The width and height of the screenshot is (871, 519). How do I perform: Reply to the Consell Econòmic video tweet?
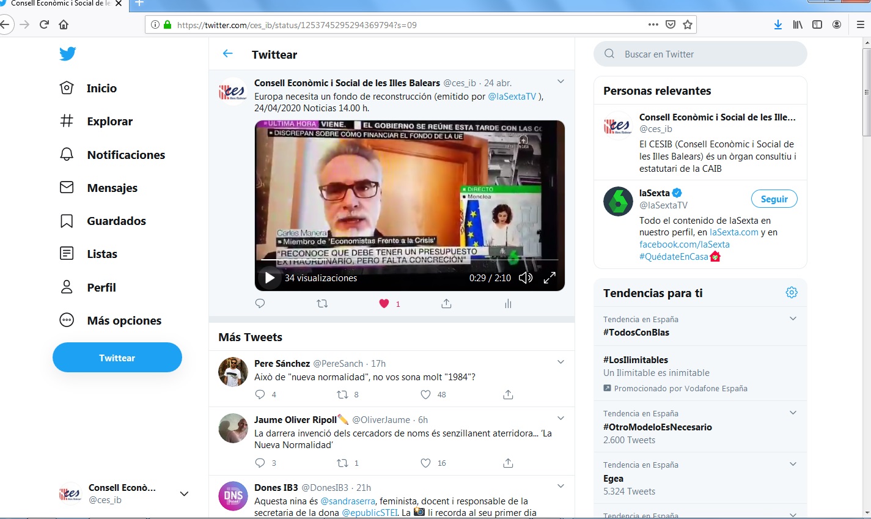point(260,304)
